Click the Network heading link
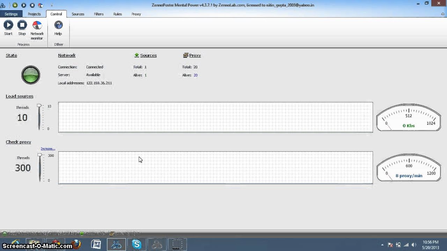Viewport: 447px width, 251px height. 67,55
